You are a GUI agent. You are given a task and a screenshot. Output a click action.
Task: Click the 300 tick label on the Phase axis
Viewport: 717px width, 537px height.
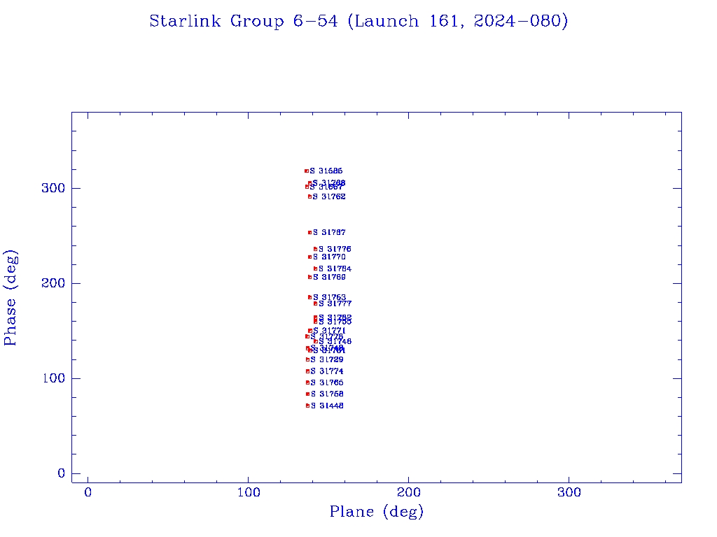pos(53,188)
